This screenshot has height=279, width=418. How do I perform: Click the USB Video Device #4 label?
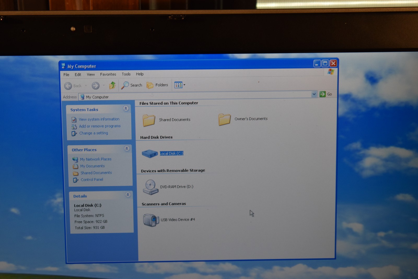tap(178, 220)
